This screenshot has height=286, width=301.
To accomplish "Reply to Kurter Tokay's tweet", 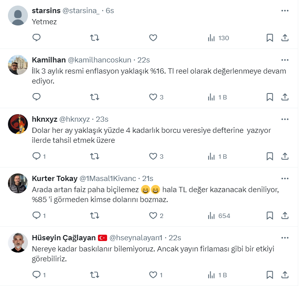I will click(37, 216).
